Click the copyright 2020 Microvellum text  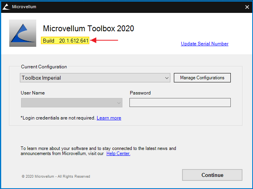pyautogui.click(x=56, y=177)
